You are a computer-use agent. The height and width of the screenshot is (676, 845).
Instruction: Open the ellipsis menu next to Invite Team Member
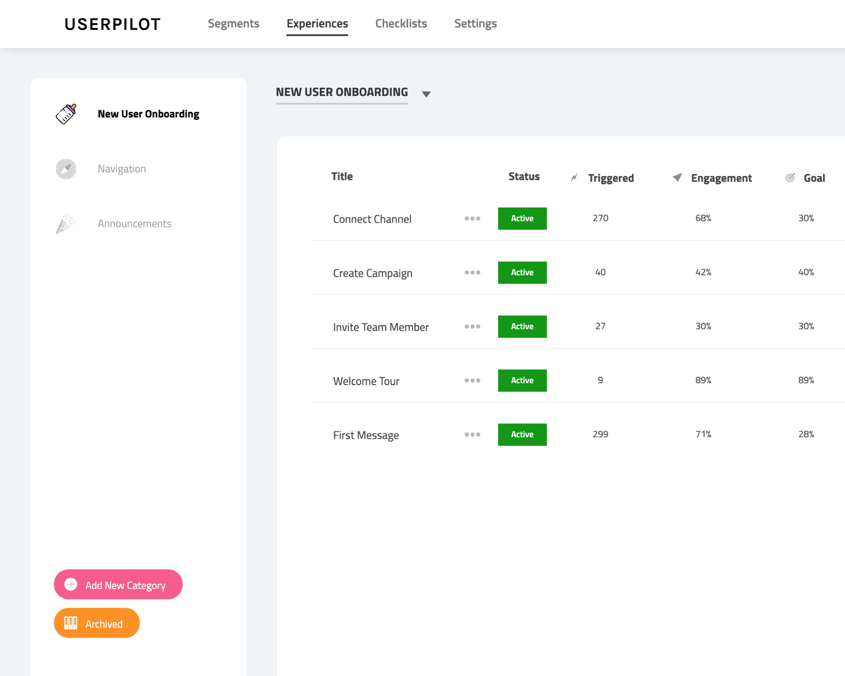click(472, 326)
